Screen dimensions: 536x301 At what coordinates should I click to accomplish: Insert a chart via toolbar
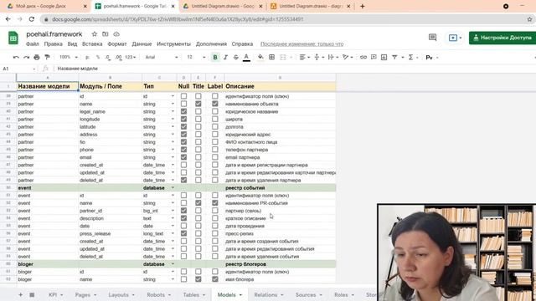pyautogui.click(x=384, y=58)
